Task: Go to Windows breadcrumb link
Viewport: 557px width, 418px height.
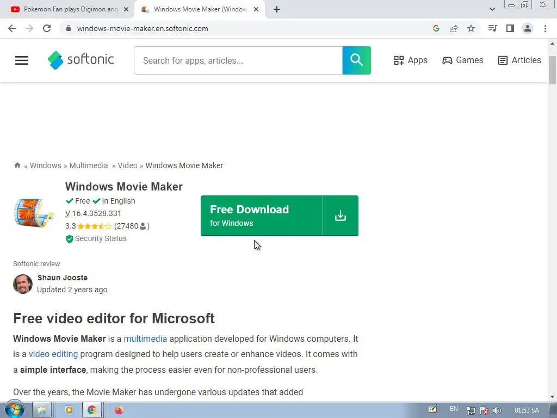Action: click(46, 165)
